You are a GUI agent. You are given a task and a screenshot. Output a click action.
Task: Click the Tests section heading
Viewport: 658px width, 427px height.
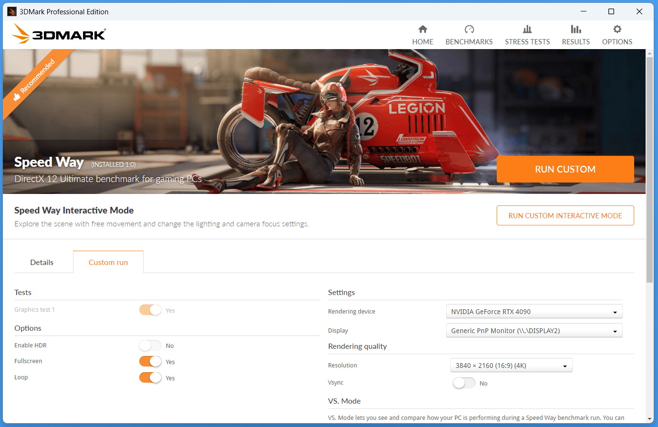pos(23,292)
